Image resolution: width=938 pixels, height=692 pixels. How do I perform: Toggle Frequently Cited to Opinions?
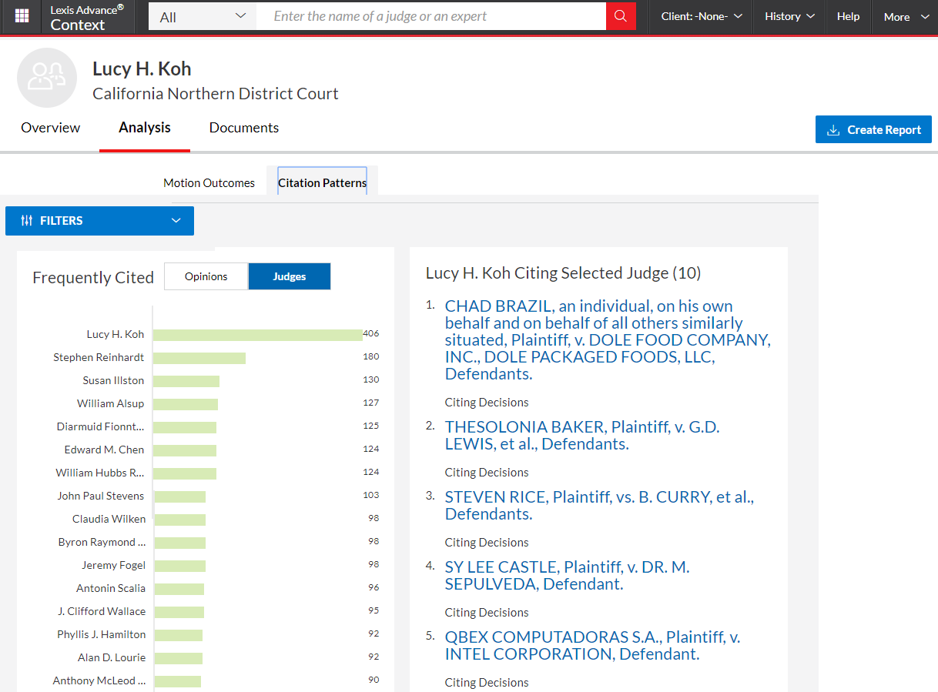206,276
